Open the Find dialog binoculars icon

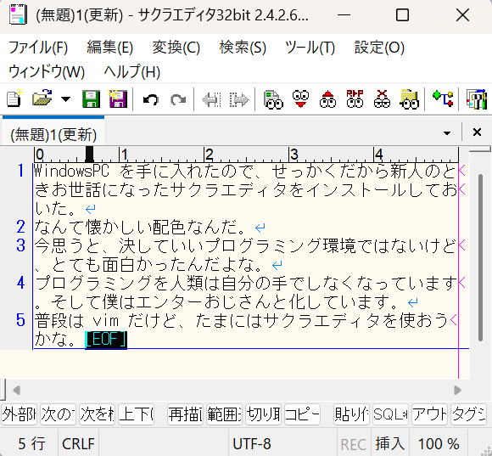click(273, 99)
